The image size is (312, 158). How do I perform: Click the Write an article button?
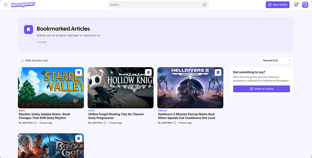pos(261,89)
